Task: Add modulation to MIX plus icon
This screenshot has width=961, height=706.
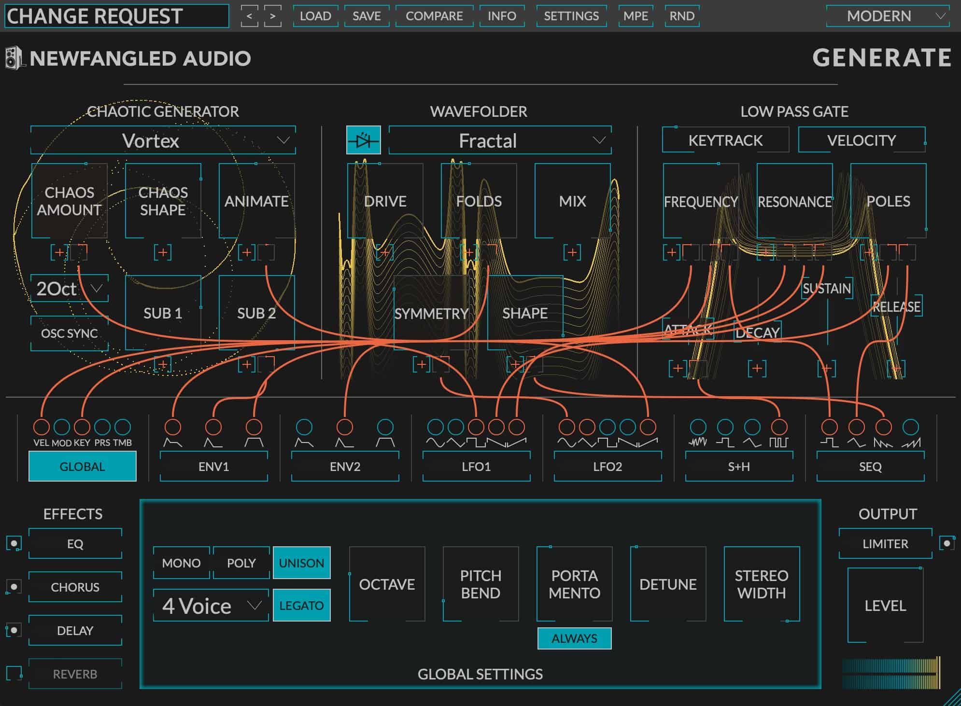Action: (x=572, y=252)
